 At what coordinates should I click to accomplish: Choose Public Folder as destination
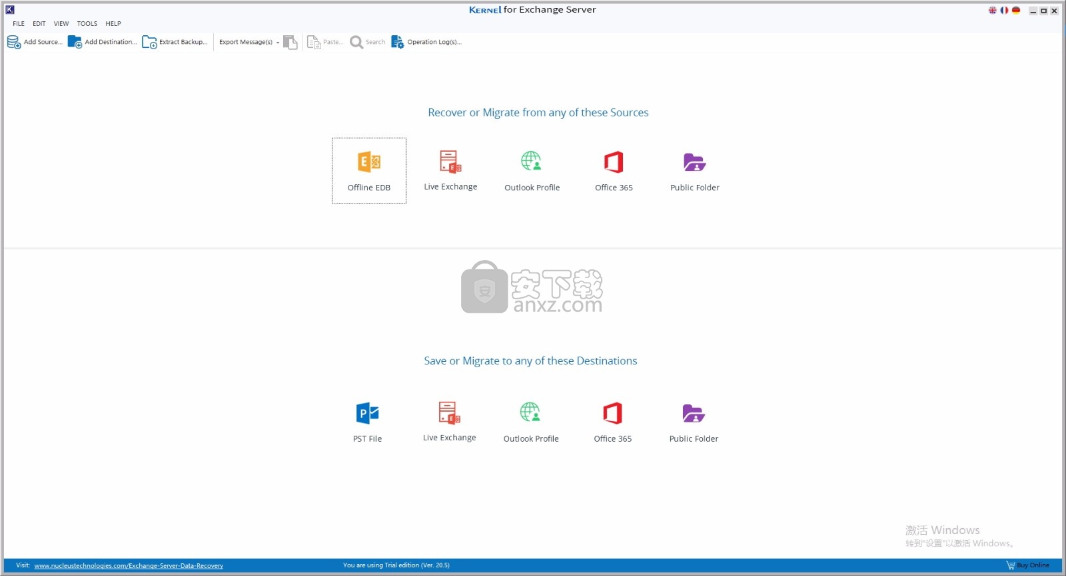(x=694, y=422)
